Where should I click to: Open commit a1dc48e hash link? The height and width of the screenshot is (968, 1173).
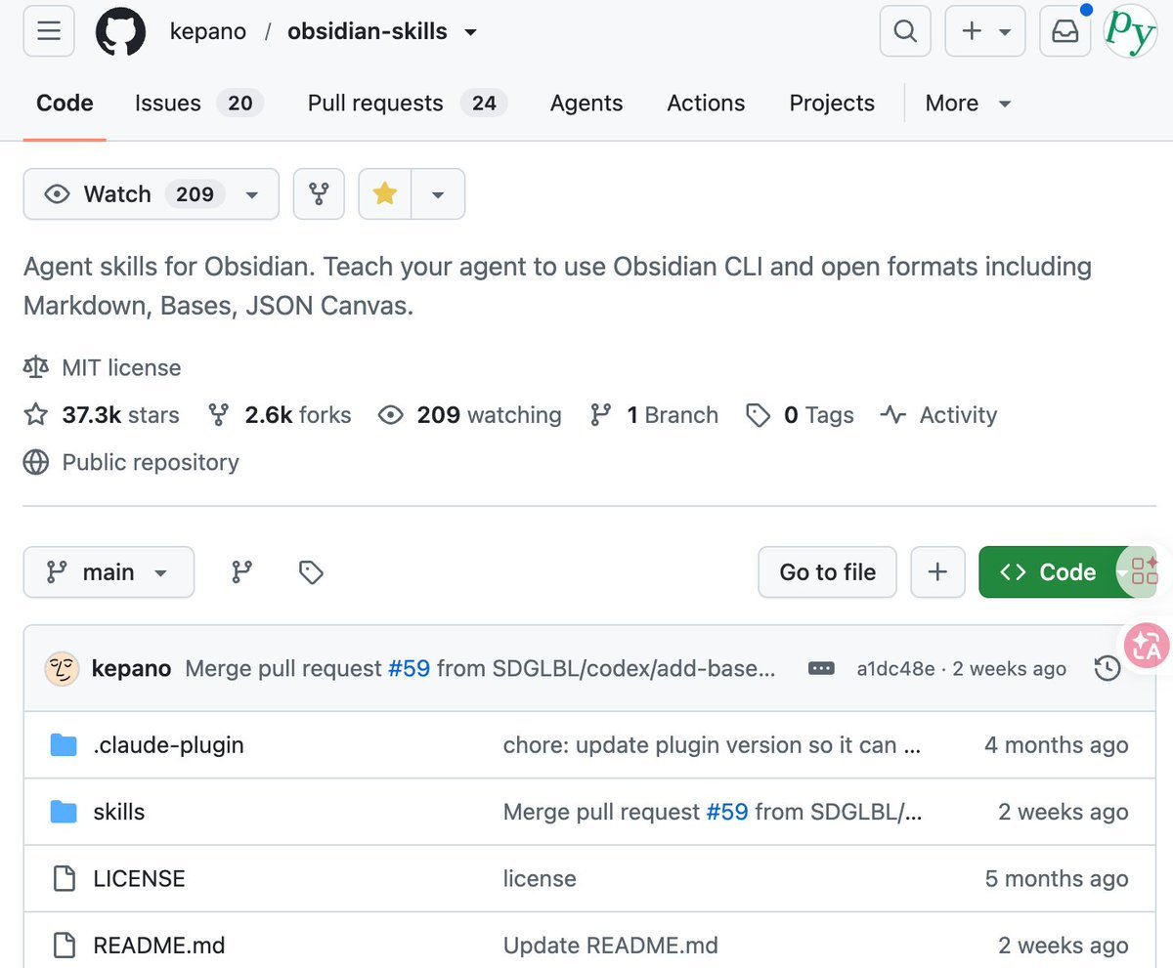pos(895,669)
